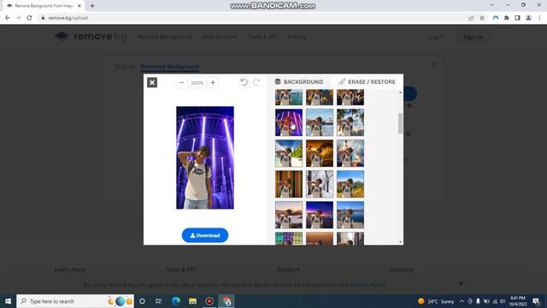Viewport: 547px width, 308px height.
Task: Open the browser side panel icon
Action: pos(517,18)
